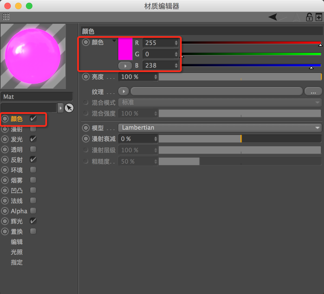Click circle icon next to 透明 channel
Viewport: 324px width, 294px height.
[x=5, y=149]
